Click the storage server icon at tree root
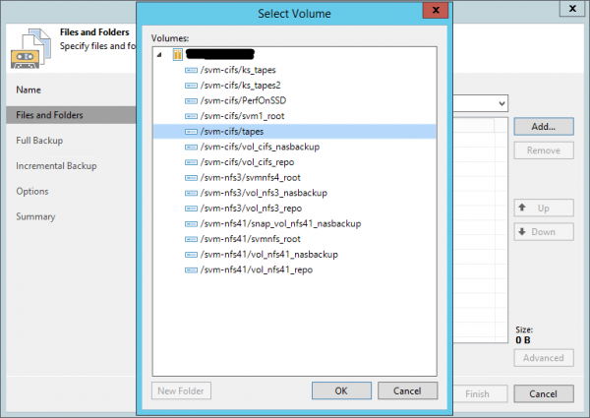 pyautogui.click(x=177, y=55)
